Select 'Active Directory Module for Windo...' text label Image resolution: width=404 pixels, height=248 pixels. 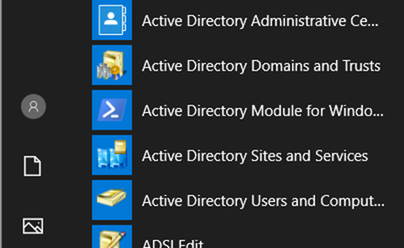(x=263, y=111)
